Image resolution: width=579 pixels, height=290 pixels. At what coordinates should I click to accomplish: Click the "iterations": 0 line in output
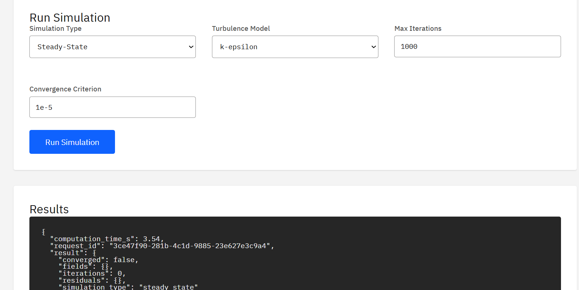coord(92,273)
